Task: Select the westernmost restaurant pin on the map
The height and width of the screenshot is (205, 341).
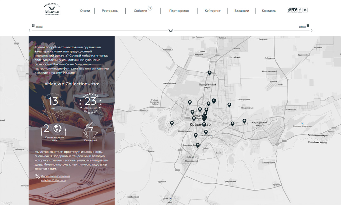Action: [x=172, y=123]
